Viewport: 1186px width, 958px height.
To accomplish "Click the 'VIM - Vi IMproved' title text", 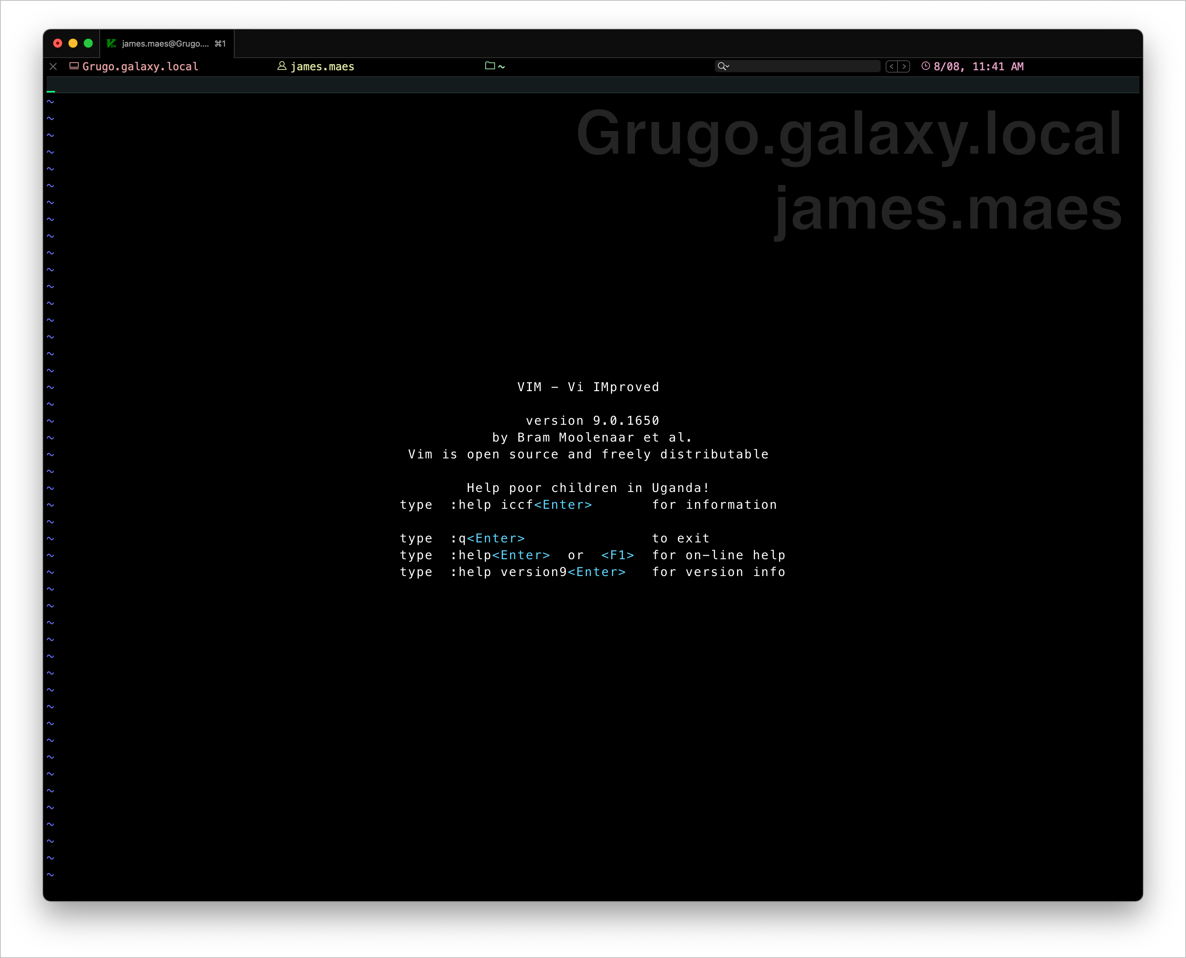I will click(x=588, y=387).
